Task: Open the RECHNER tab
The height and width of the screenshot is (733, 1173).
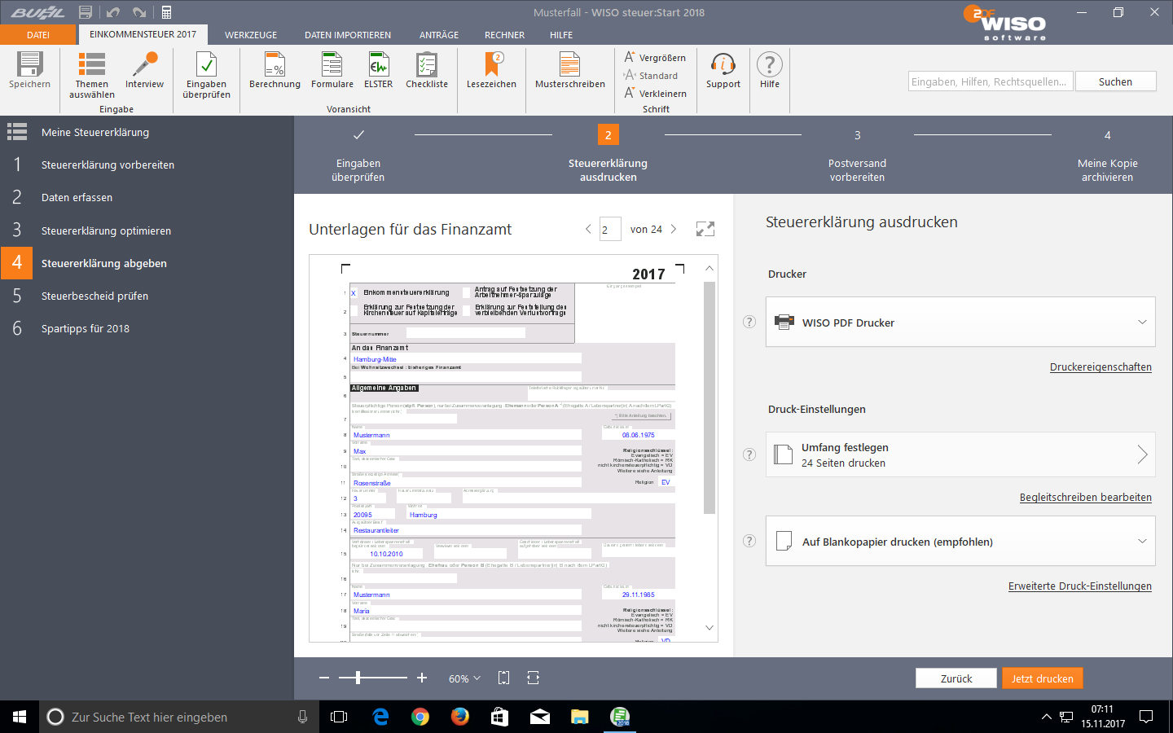Action: coord(504,35)
